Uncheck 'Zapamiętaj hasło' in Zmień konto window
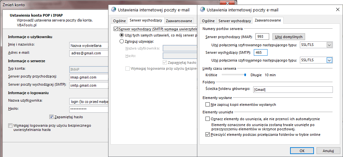 (x=51, y=117)
